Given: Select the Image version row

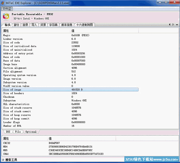Looking at the screenshot, I should pyautogui.click(x=70, y=79).
